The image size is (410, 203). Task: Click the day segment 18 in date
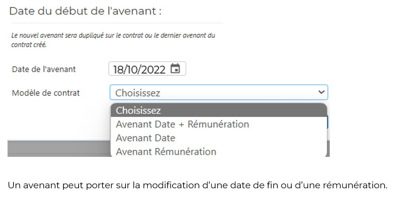[118, 70]
